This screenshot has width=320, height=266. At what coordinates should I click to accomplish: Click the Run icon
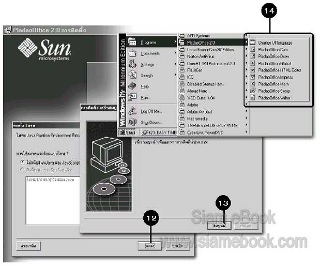click(x=132, y=97)
